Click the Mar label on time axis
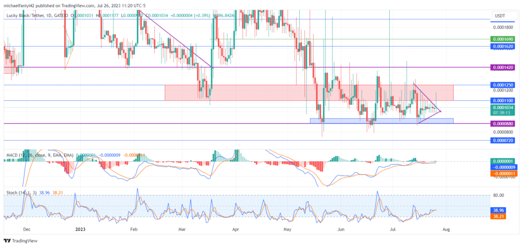This screenshot has height=247, width=523. point(182,229)
